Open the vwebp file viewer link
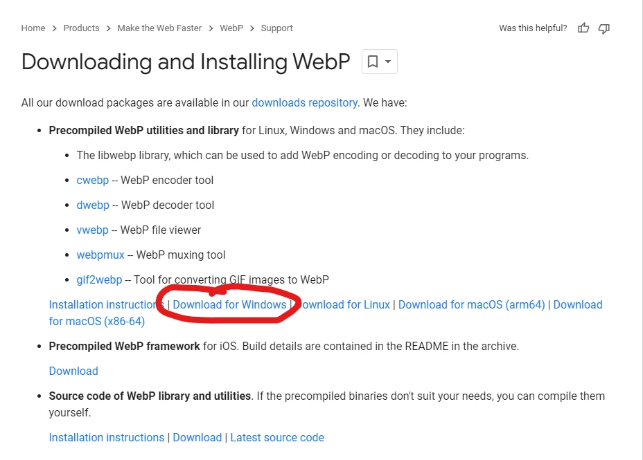Screen dimensions: 643x460 (92, 230)
